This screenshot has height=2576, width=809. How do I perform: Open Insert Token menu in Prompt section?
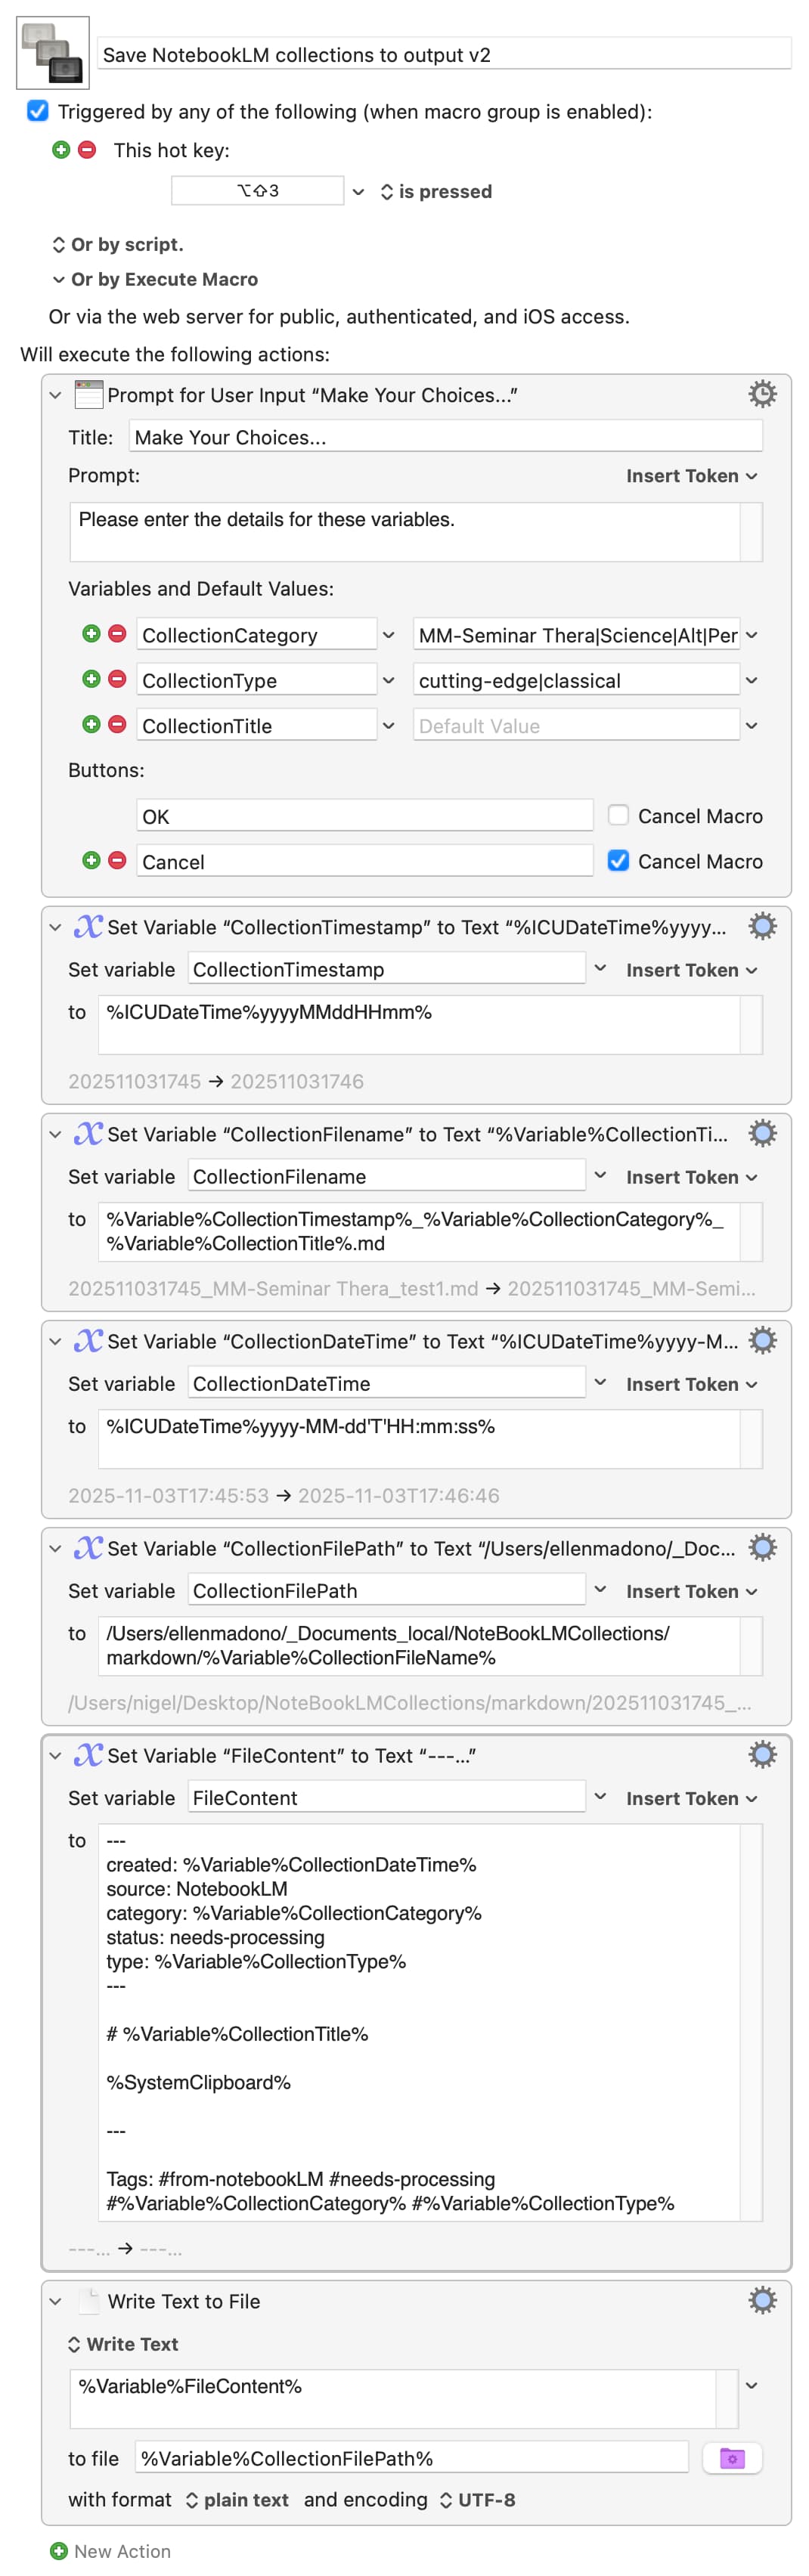(691, 476)
